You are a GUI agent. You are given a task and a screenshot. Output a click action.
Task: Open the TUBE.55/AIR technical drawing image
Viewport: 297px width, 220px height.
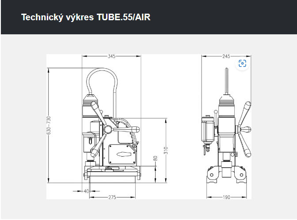(x=149, y=127)
